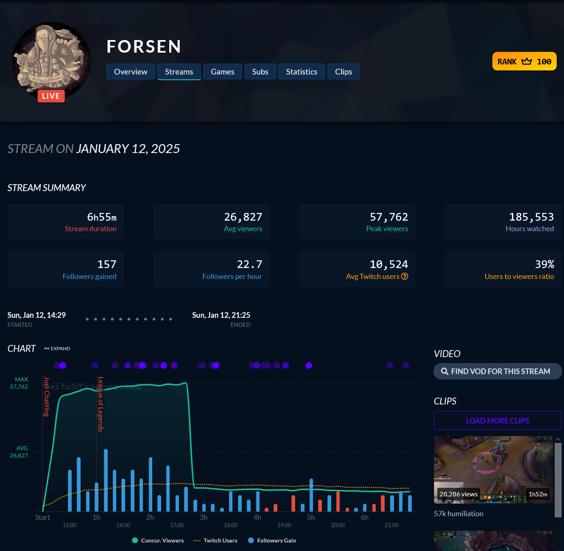Click the crown icon in rank badge
The width and height of the screenshot is (564, 551).
click(x=526, y=62)
